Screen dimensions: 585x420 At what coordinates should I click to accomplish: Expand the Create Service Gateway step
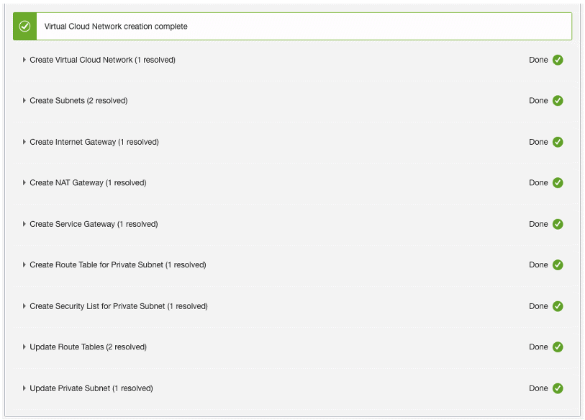click(x=24, y=224)
